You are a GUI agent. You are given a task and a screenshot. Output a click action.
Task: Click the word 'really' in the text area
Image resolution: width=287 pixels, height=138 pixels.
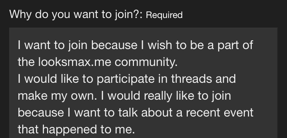(158, 96)
